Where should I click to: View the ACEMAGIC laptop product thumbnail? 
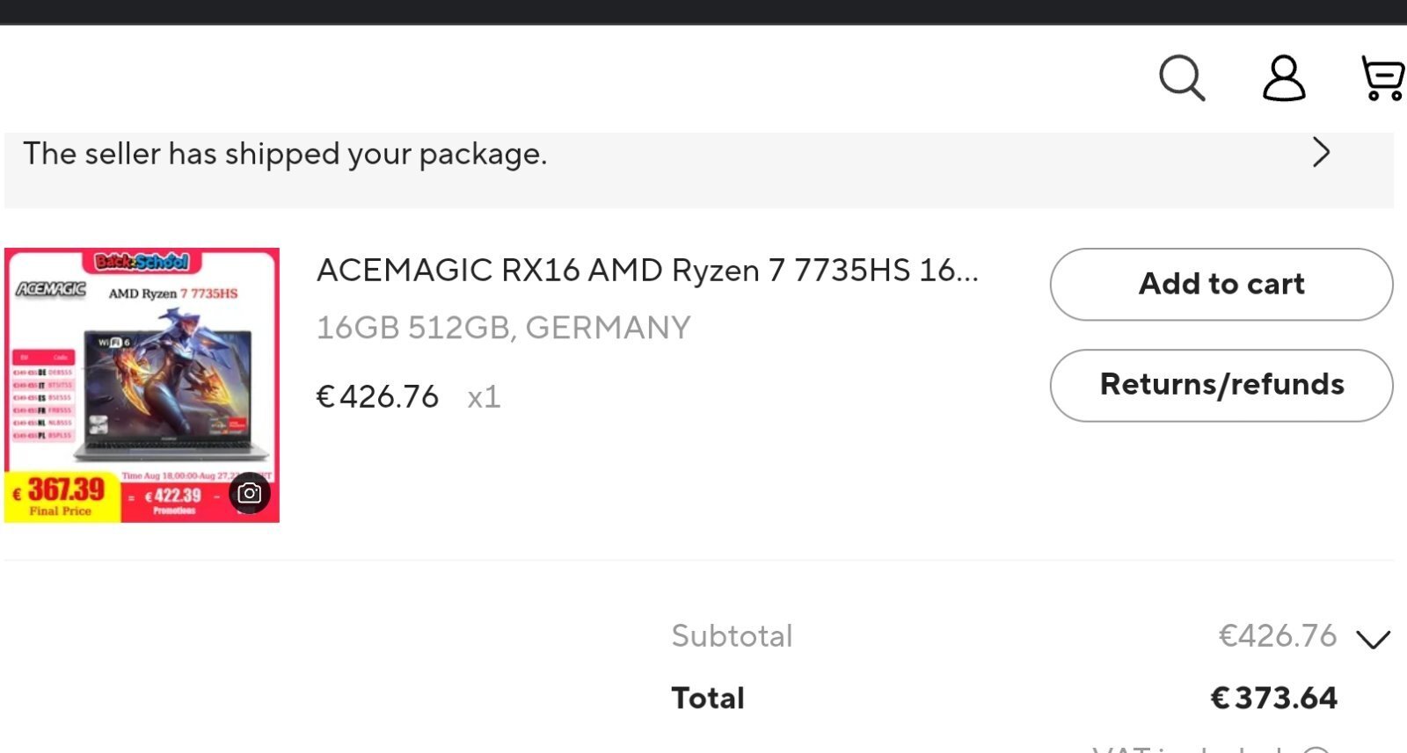(x=142, y=385)
